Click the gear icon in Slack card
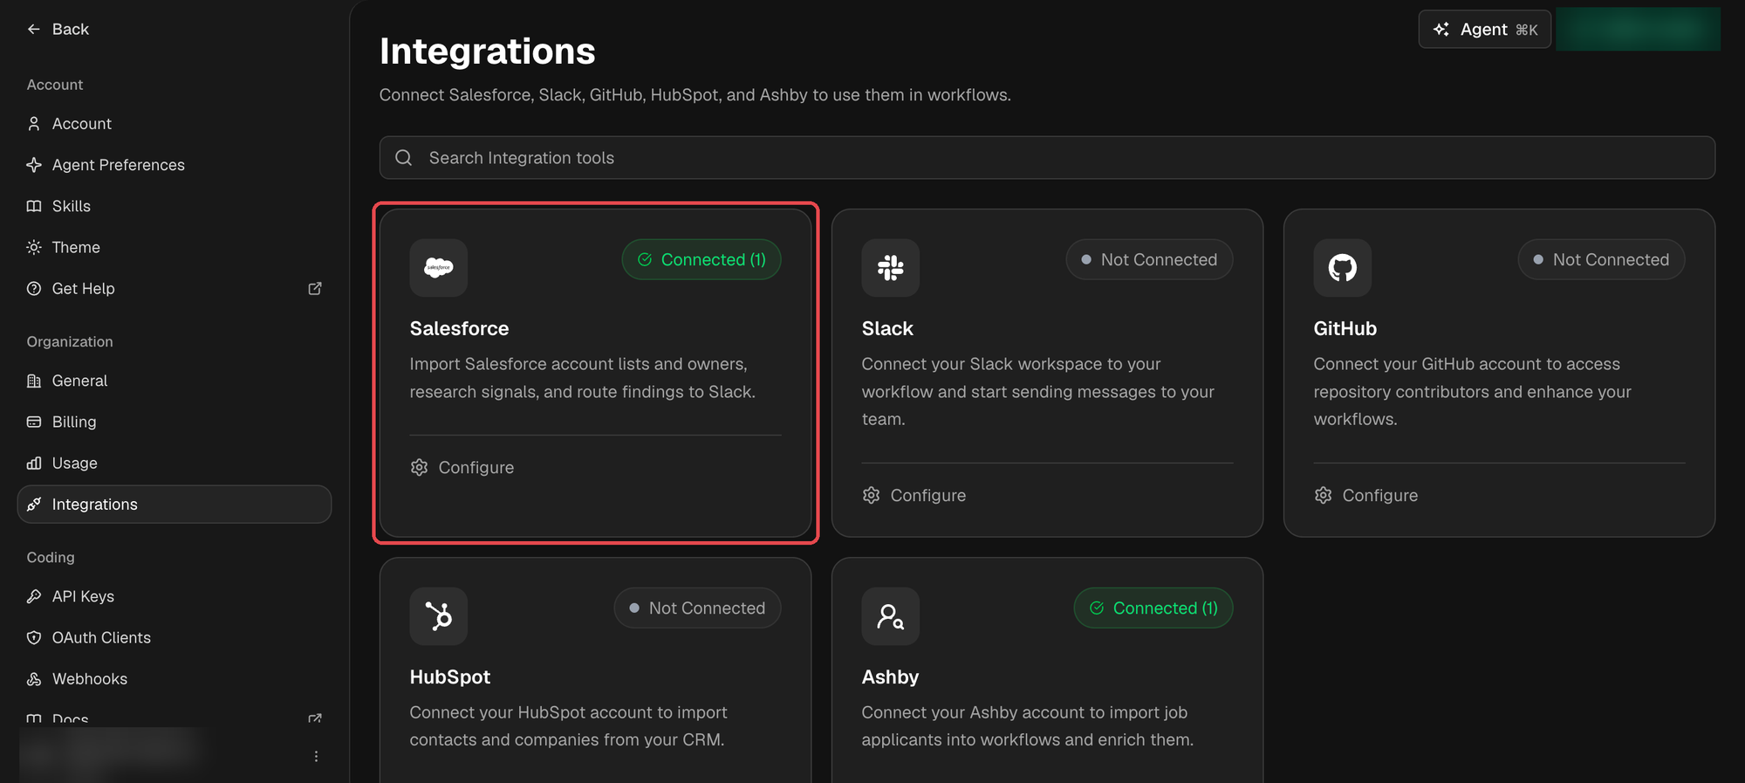 [872, 496]
